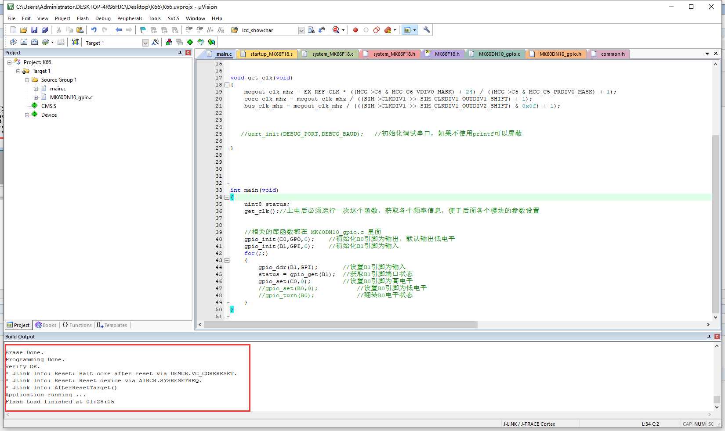The image size is (725, 431).
Task: Open the batch build dropdown arrow
Action: (x=52, y=43)
